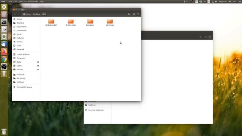Open hamburger menu in ISO window

(x=138, y=14)
